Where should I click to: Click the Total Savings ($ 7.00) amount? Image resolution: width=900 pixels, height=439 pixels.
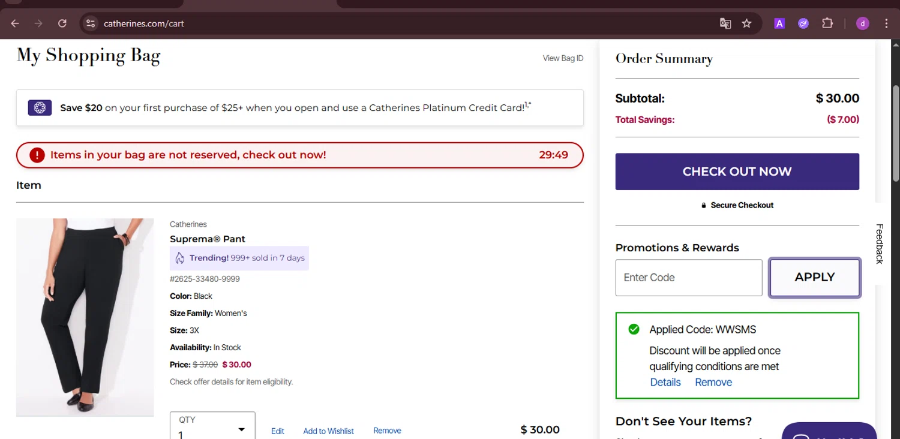843,119
